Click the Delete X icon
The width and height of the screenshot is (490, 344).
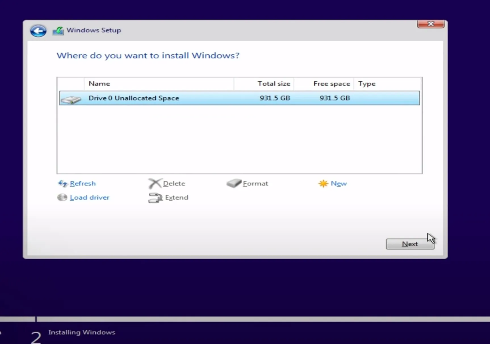155,184
